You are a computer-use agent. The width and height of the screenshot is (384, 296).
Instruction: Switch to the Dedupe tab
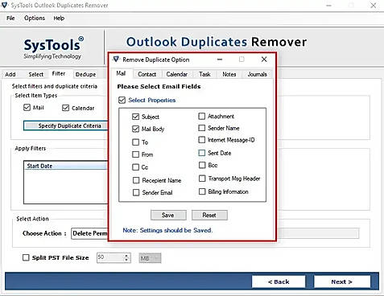[85, 74]
